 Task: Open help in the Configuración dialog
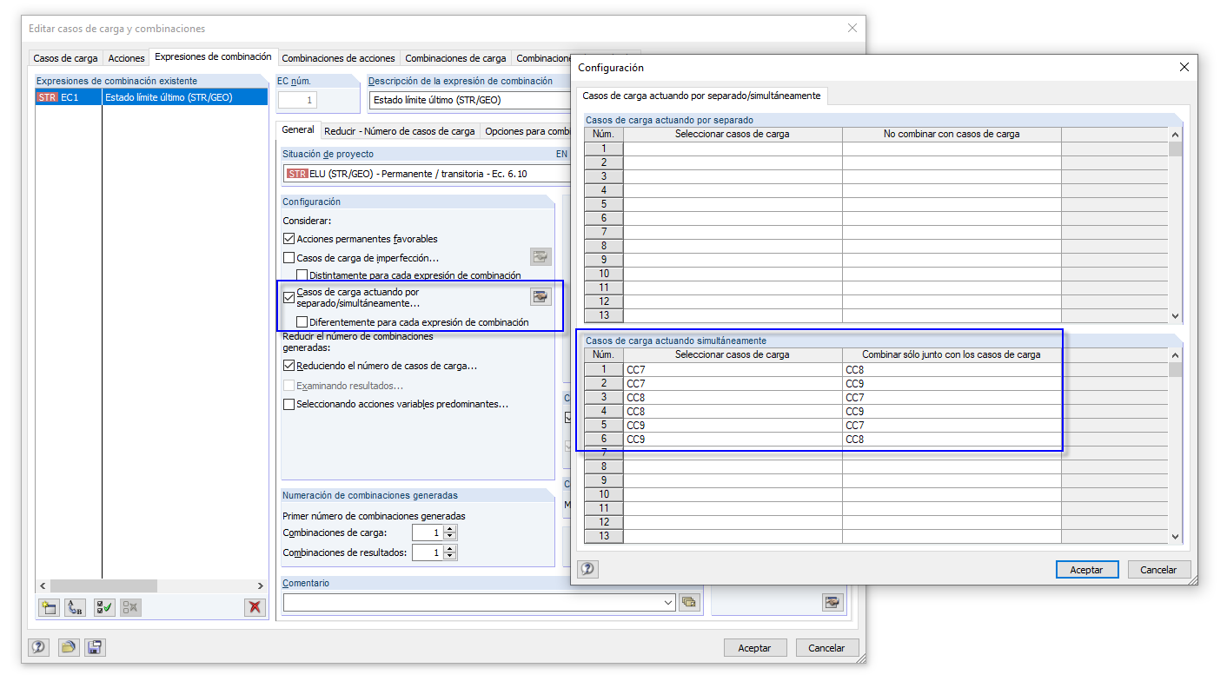coord(588,569)
